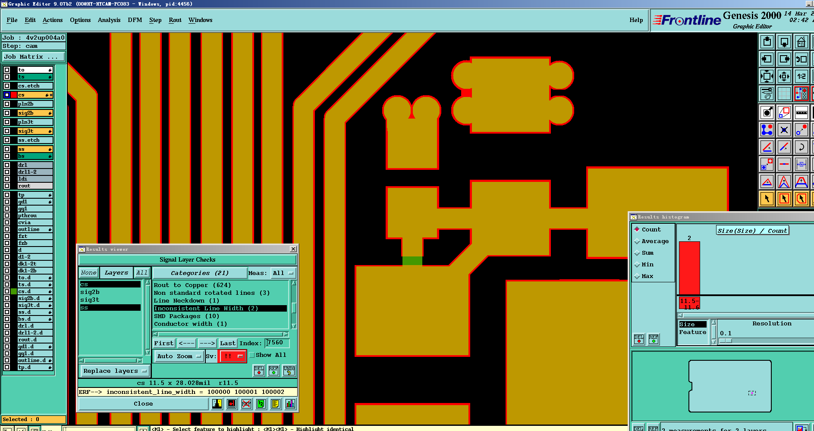The width and height of the screenshot is (814, 431).
Task: Click Close in Results viewer
Action: 143,404
